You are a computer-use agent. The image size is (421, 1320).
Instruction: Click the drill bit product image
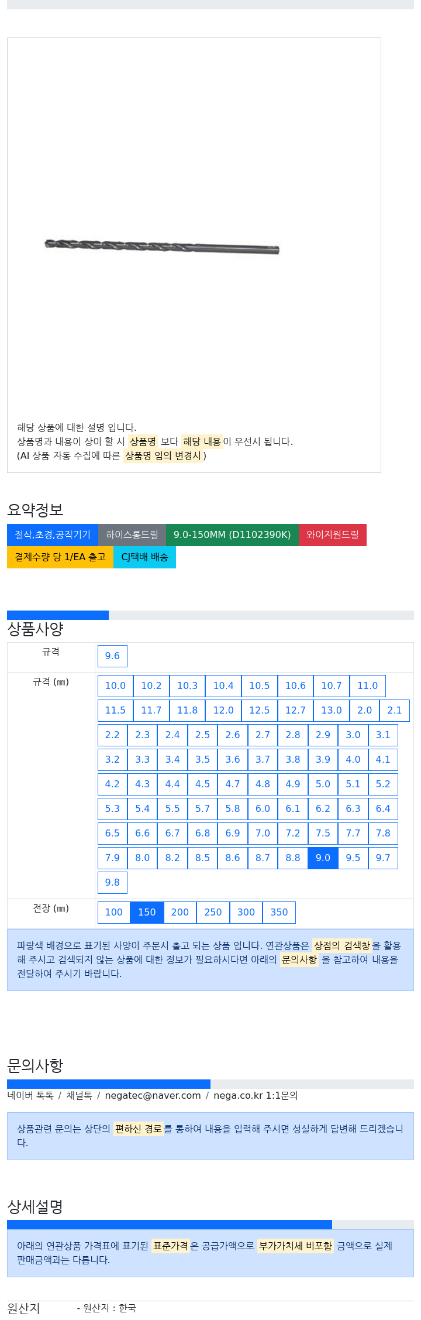[162, 246]
